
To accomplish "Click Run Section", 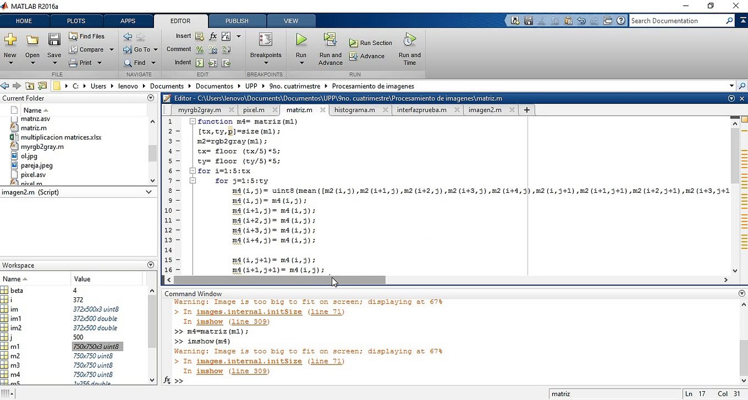I will (370, 43).
